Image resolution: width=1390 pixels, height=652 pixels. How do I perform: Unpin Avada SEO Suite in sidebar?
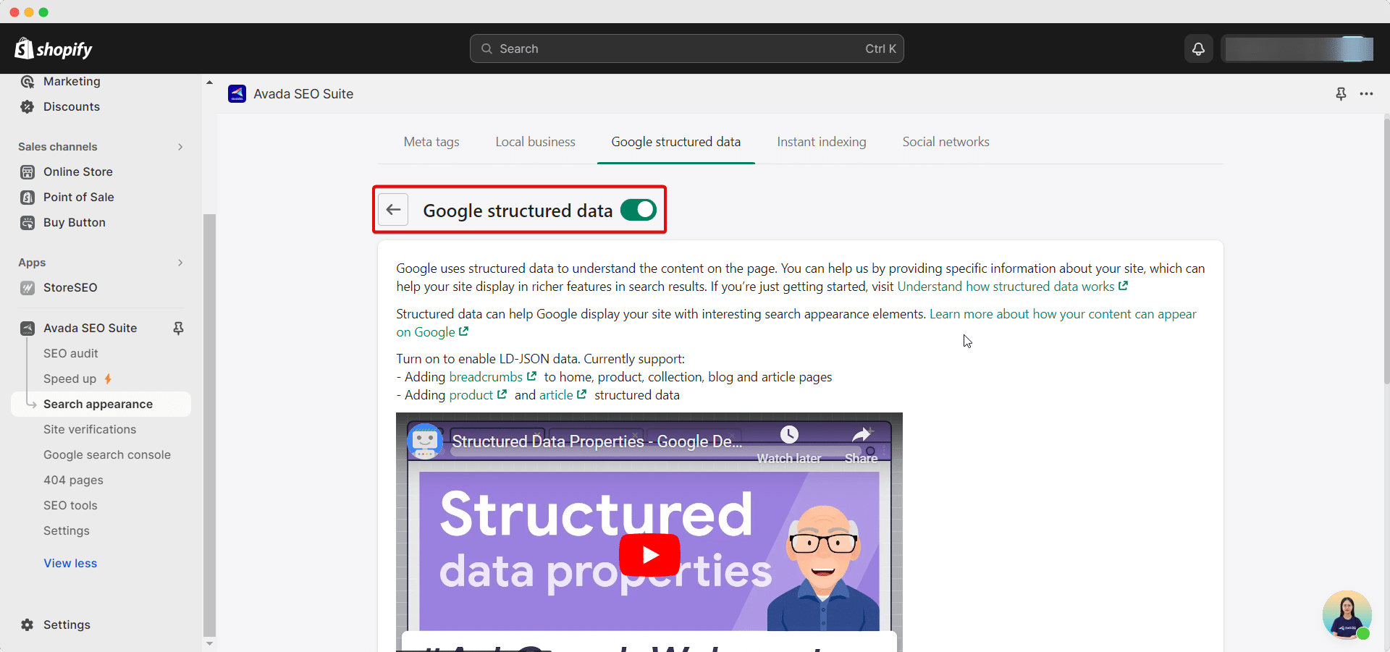(178, 328)
